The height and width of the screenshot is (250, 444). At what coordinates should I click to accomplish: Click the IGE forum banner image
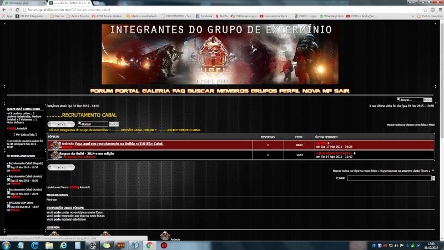pos(220,54)
